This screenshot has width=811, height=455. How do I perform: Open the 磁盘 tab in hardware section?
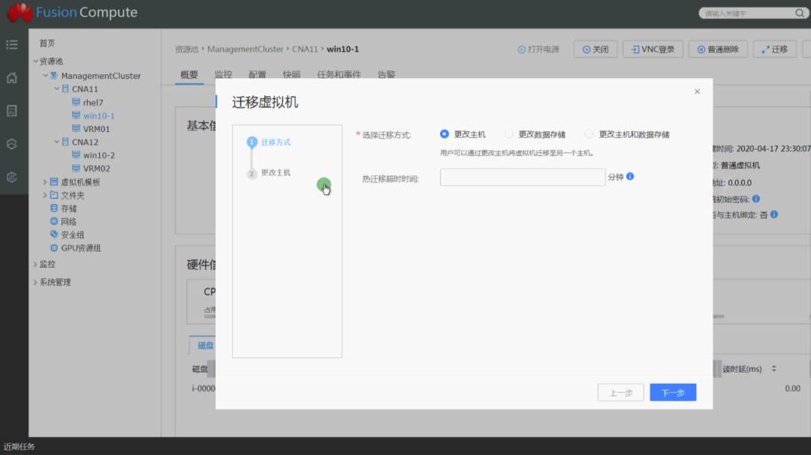205,346
